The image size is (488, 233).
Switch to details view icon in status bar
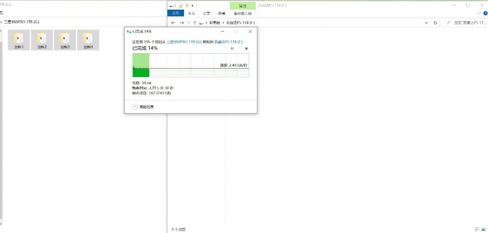(478, 229)
